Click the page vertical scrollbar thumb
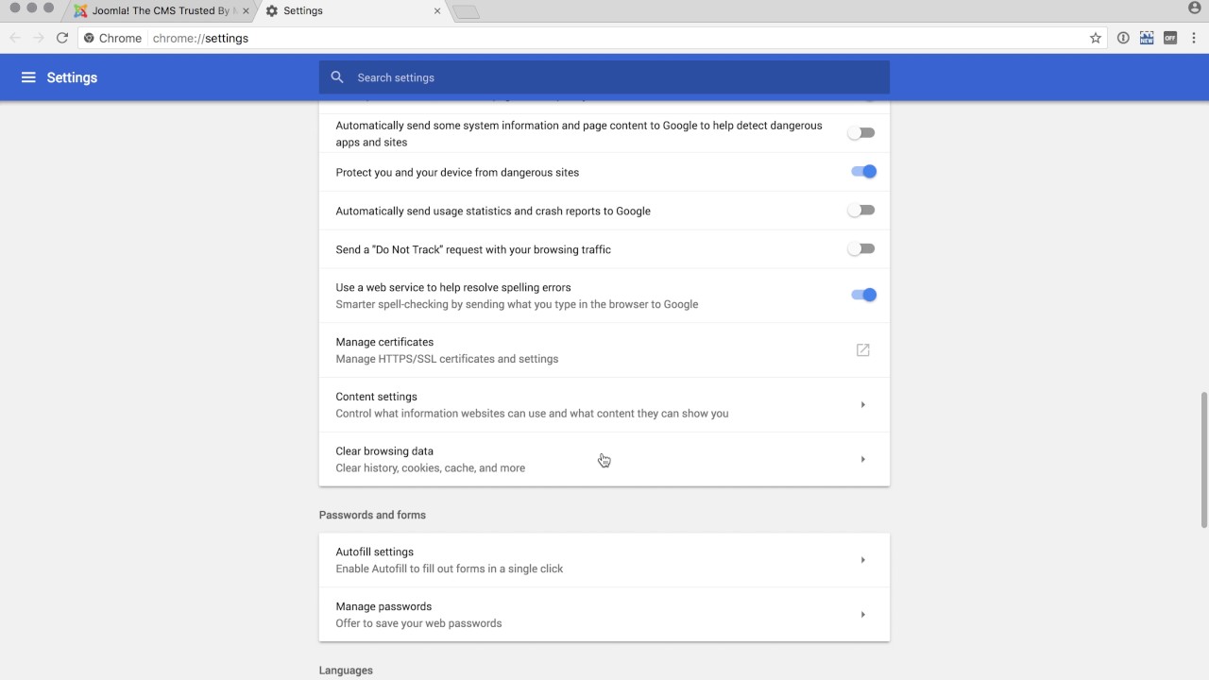The height and width of the screenshot is (680, 1209). pyautogui.click(x=1203, y=460)
